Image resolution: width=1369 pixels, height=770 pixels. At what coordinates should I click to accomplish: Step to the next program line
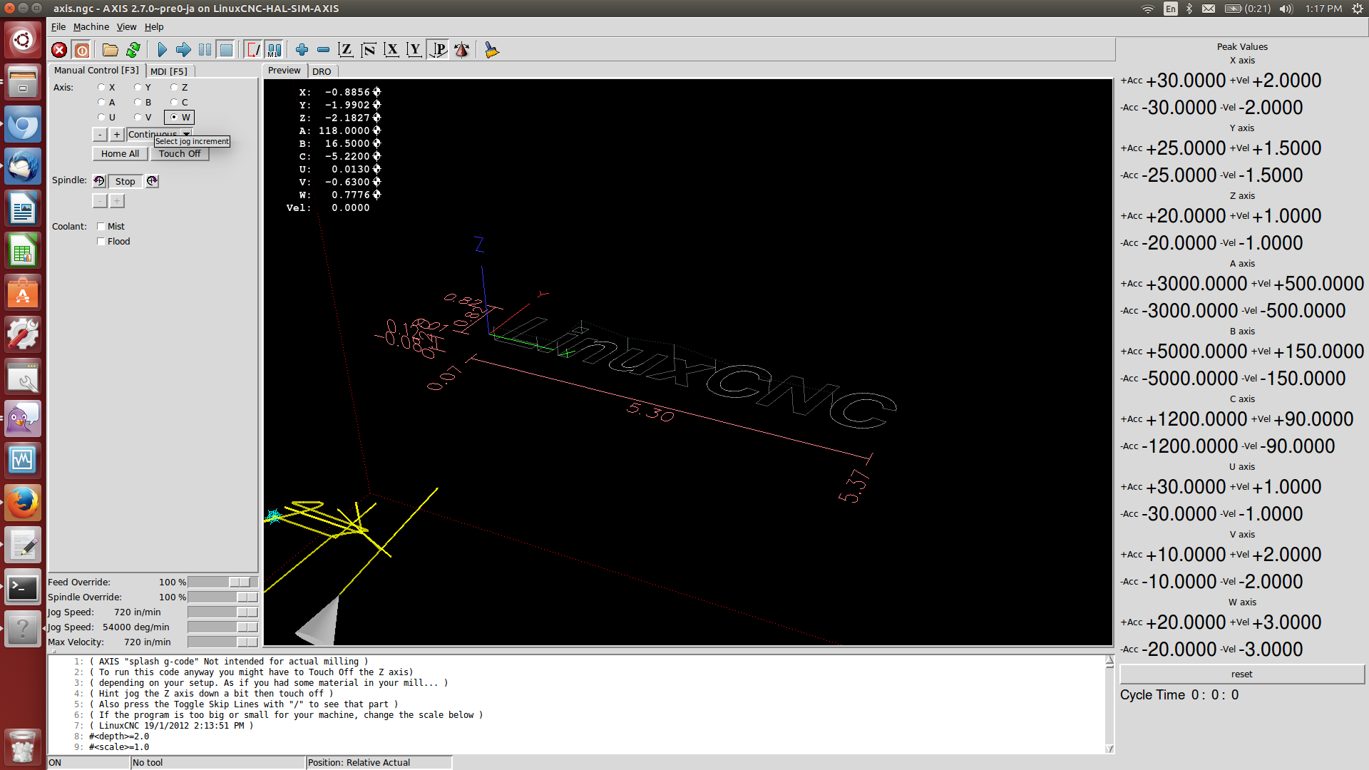point(183,50)
